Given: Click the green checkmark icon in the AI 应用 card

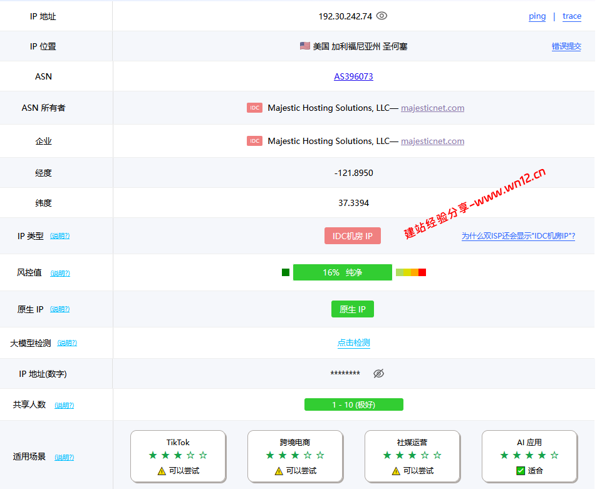Looking at the screenshot, I should pos(521,471).
